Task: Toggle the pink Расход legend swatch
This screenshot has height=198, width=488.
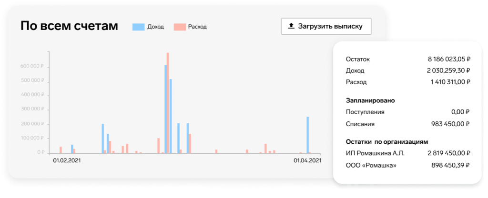Action: [179, 27]
